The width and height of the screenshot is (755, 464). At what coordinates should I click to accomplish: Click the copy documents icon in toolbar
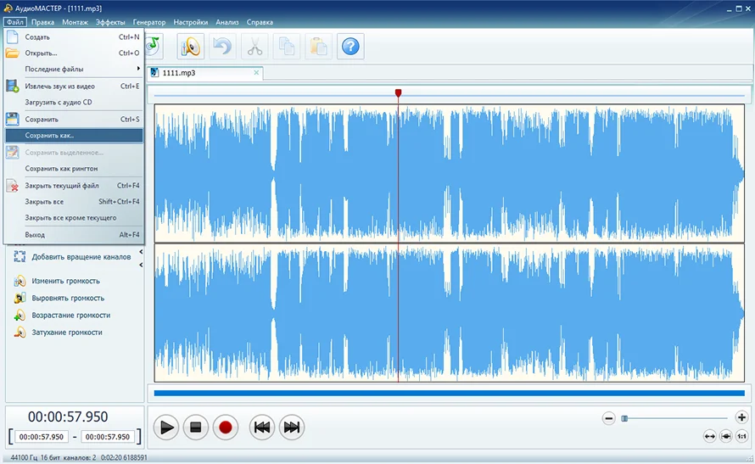point(287,47)
